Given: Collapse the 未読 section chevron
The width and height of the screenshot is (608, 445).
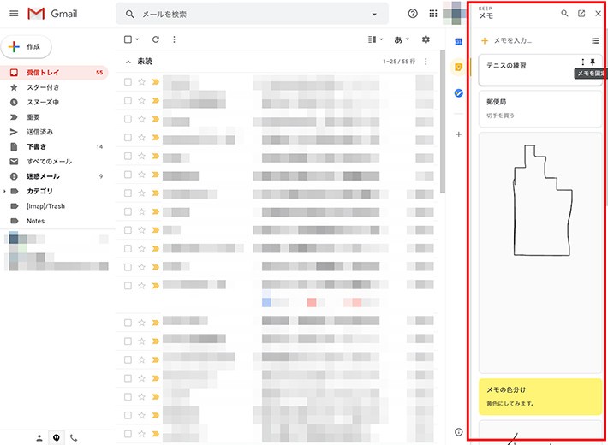Looking at the screenshot, I should (x=128, y=62).
